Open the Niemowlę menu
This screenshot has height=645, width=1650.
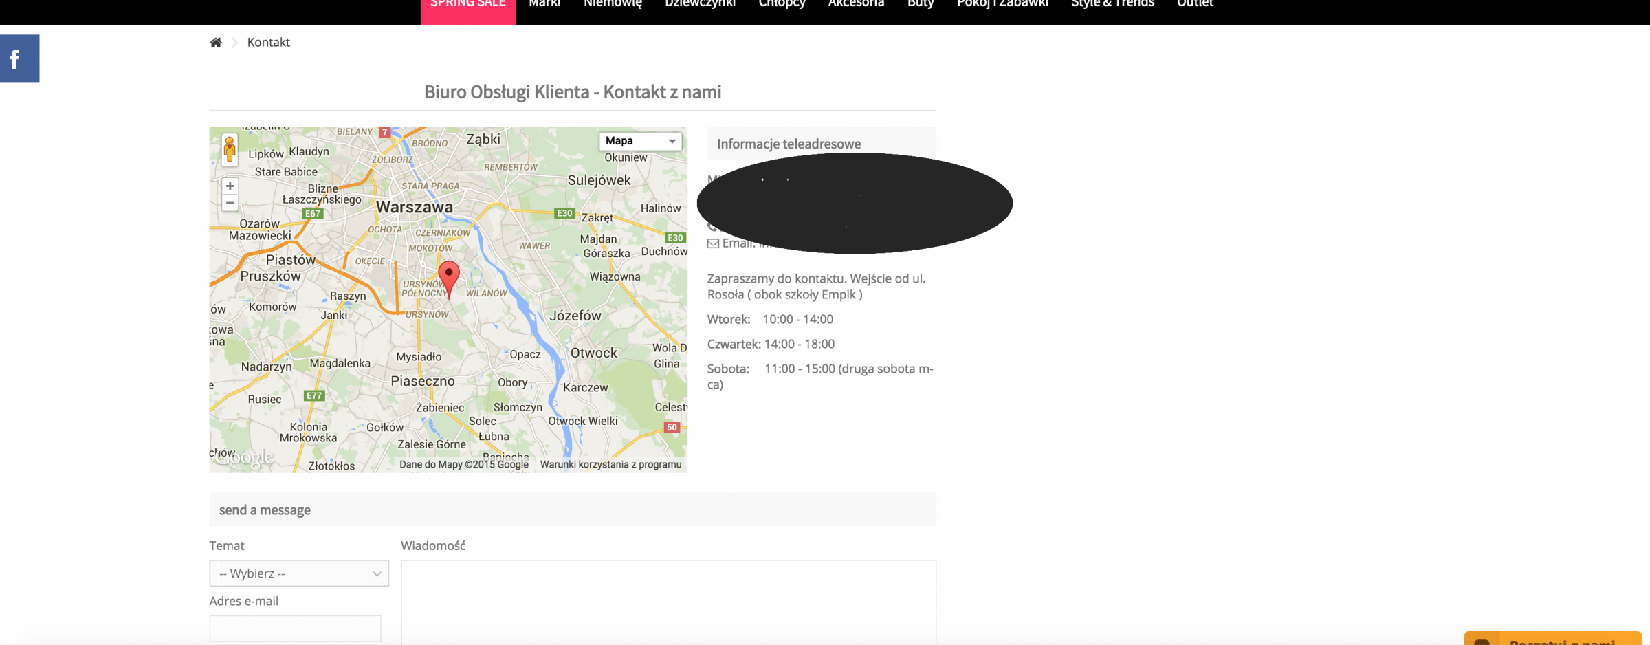click(613, 4)
